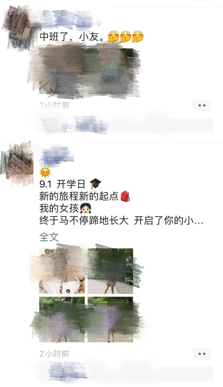Open comment menu on the 中班了 post

click(202, 105)
